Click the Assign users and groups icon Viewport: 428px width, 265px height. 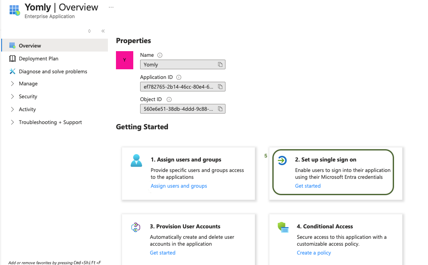tap(136, 160)
